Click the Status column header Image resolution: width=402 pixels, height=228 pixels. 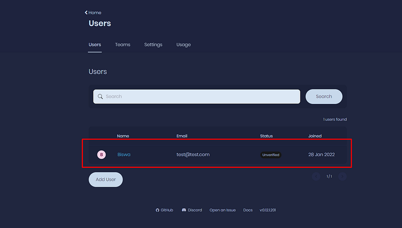266,136
